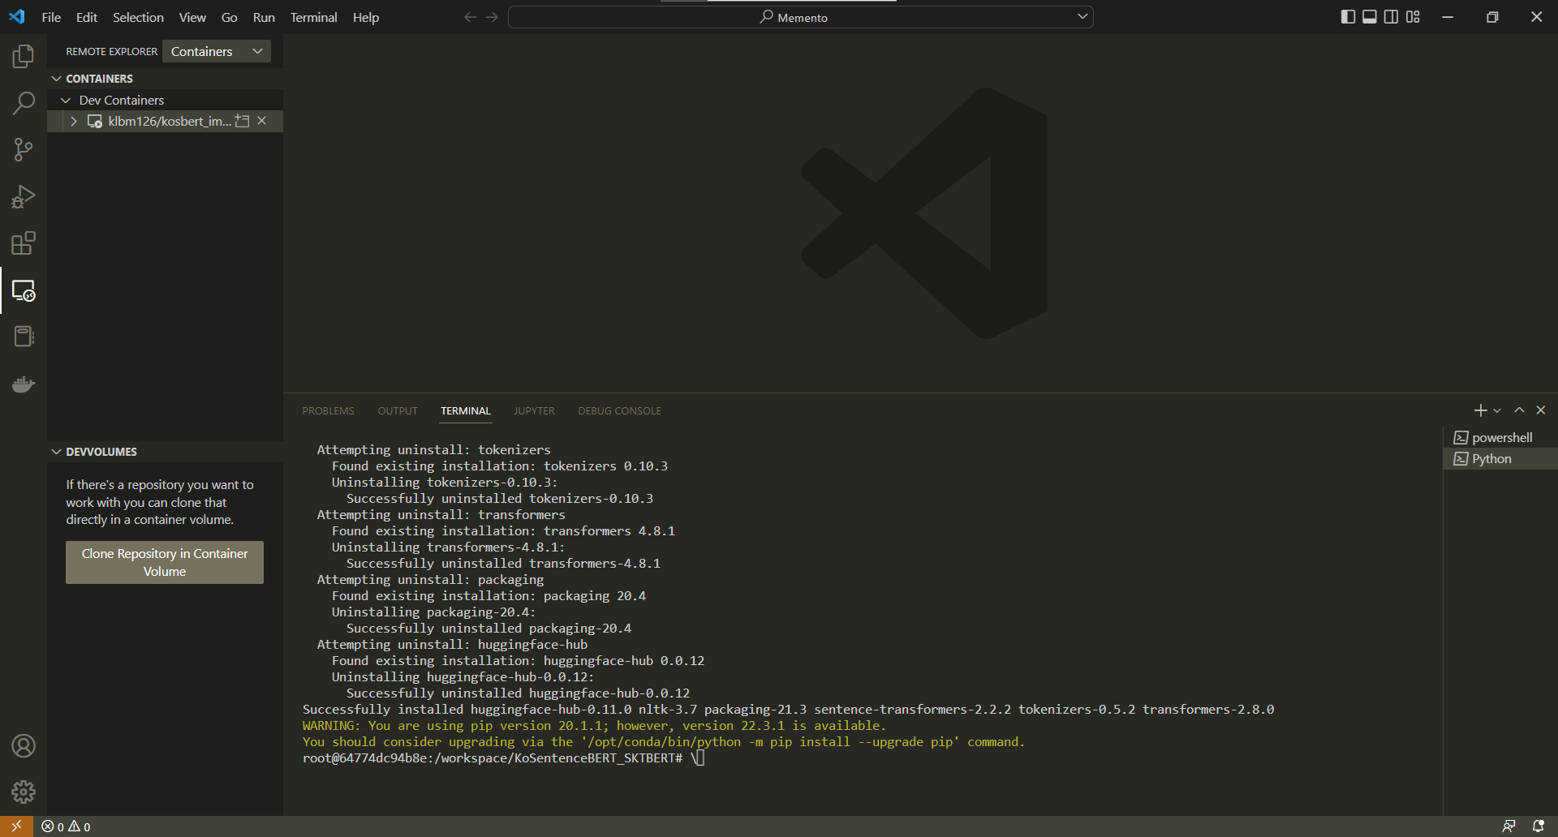Open the Search view
Viewport: 1558px width, 837px height.
tap(24, 103)
